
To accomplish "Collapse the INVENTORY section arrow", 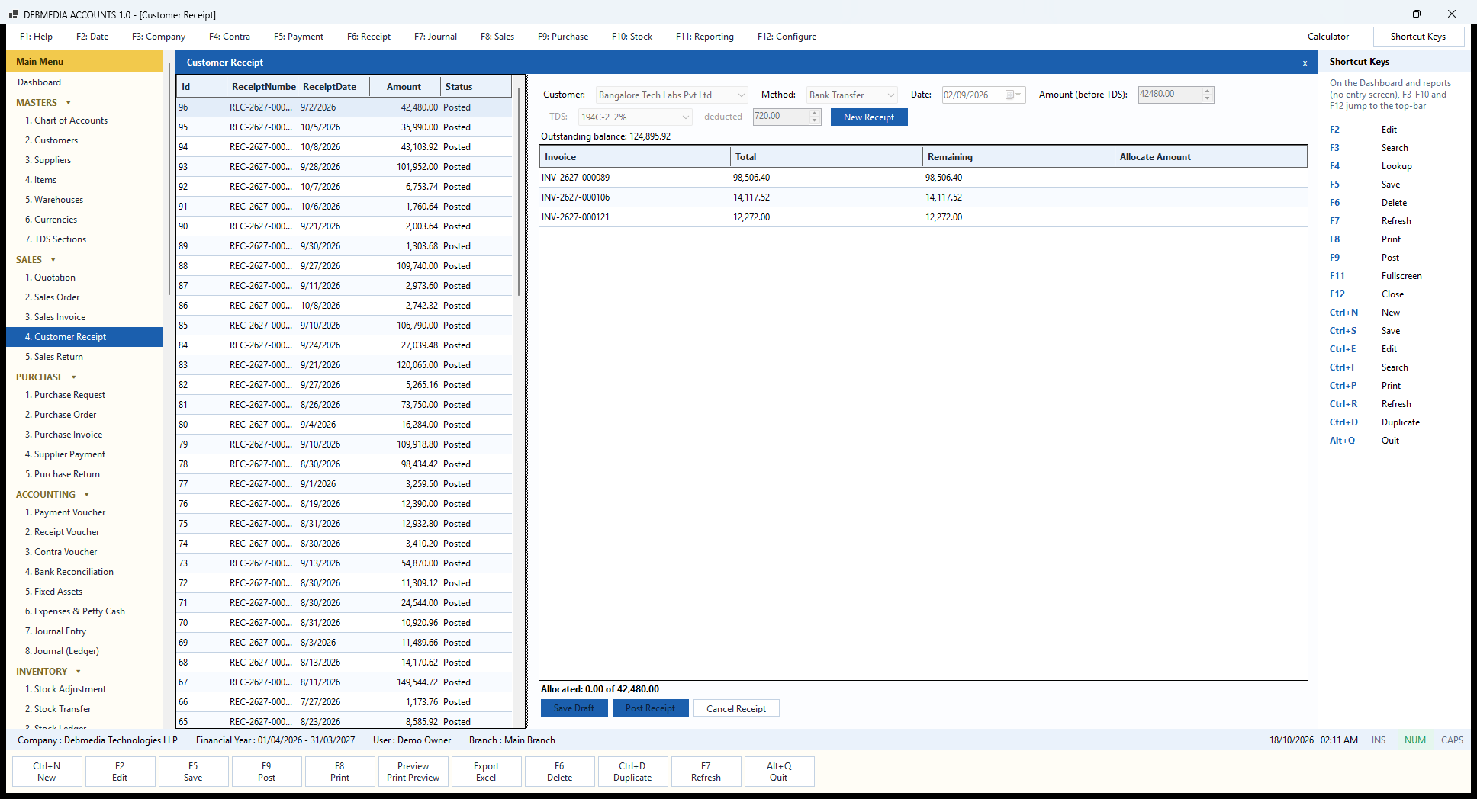I will click(x=78, y=672).
